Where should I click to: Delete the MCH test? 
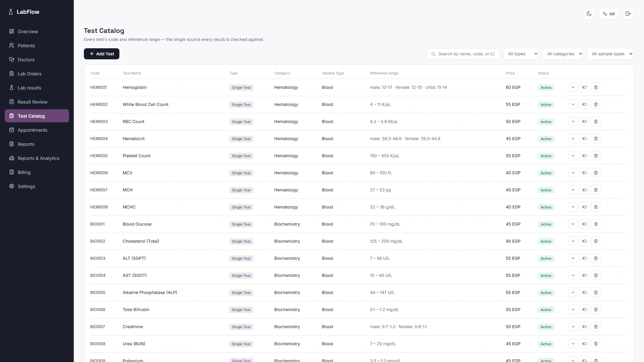coord(596,190)
